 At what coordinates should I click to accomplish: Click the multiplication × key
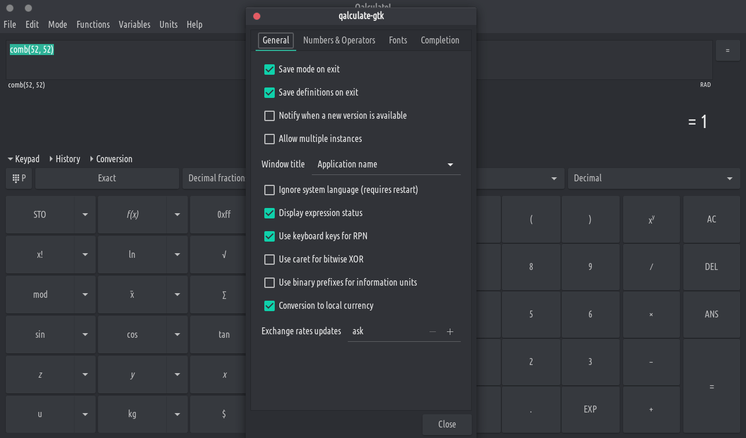pos(651,314)
